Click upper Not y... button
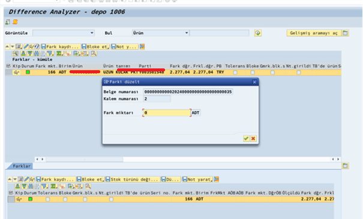 pyautogui.click(x=125, y=47)
